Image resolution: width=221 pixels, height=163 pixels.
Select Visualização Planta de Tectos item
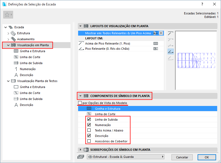point(37,81)
